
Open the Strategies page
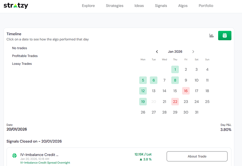click(x=115, y=6)
